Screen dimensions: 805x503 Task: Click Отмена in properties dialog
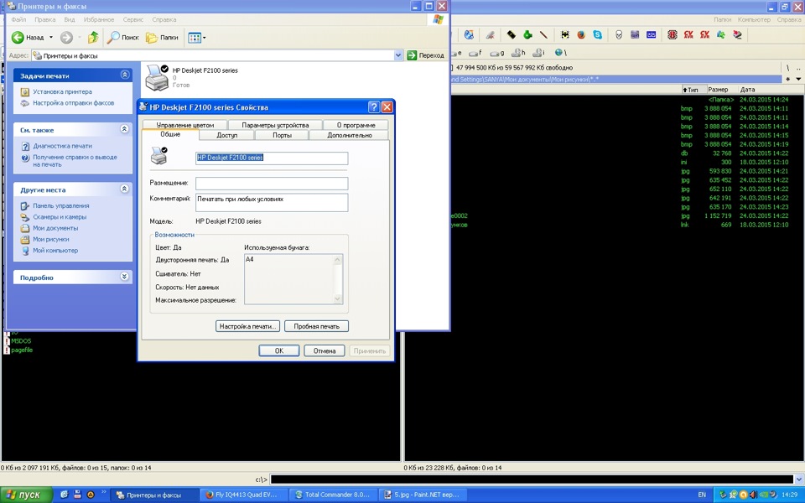[x=324, y=350]
